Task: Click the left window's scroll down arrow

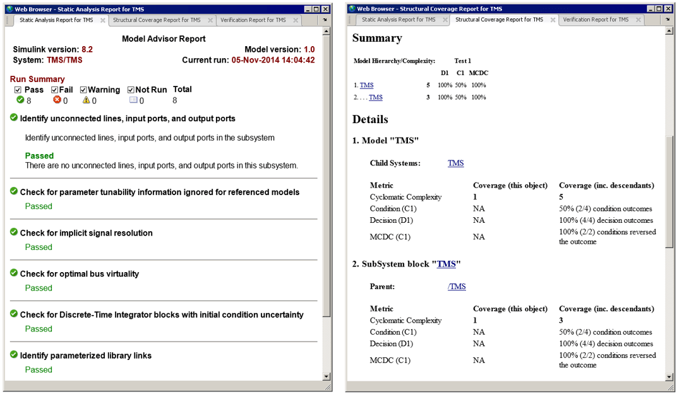Action: tap(327, 376)
